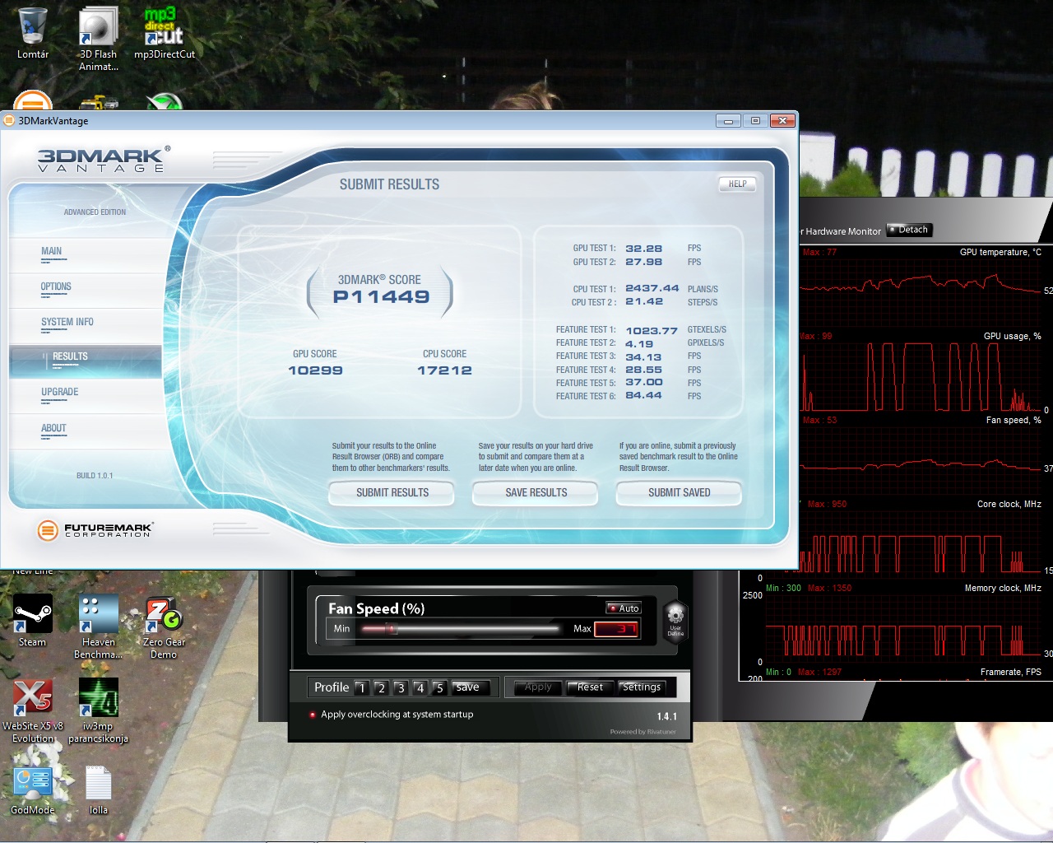Launch the Steam desktop shortcut

33,620
